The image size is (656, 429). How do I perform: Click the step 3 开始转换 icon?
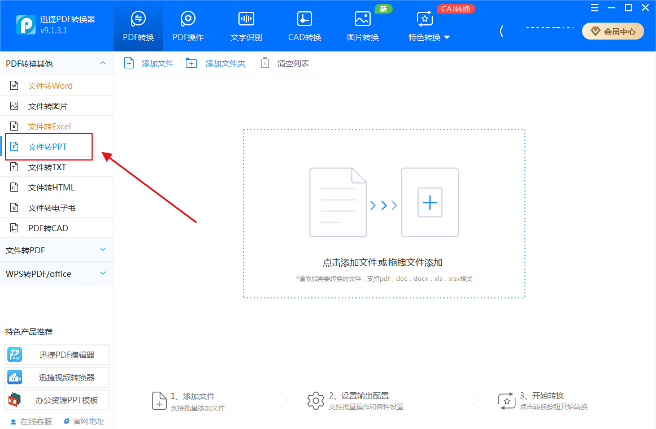tap(507, 401)
